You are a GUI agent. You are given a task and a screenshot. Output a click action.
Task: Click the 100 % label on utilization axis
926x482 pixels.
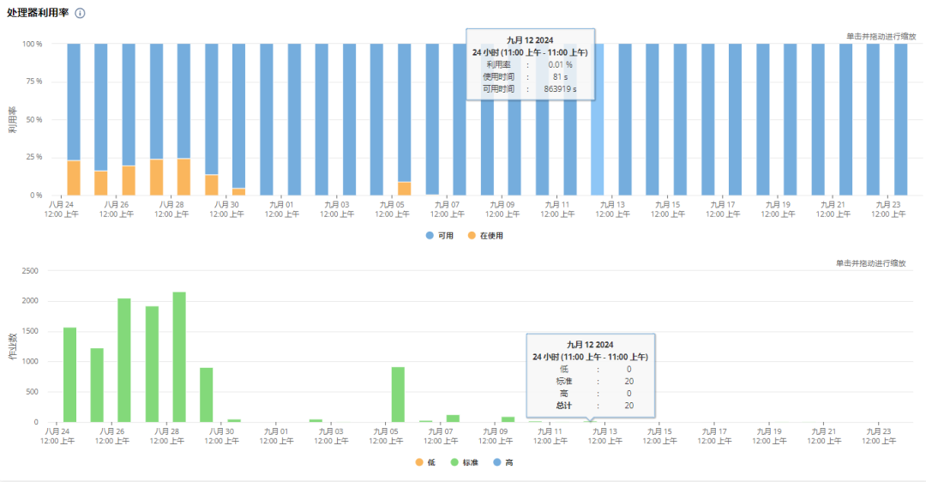[x=32, y=44]
